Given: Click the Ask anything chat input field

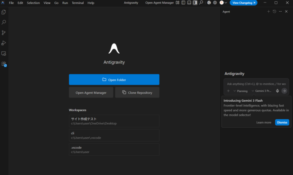Looking at the screenshot, I should (x=256, y=84).
